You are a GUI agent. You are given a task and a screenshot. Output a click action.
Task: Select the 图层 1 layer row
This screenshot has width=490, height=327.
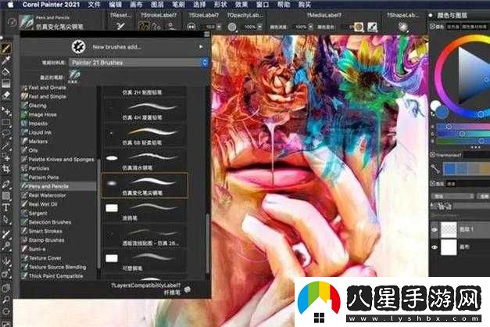460,230
